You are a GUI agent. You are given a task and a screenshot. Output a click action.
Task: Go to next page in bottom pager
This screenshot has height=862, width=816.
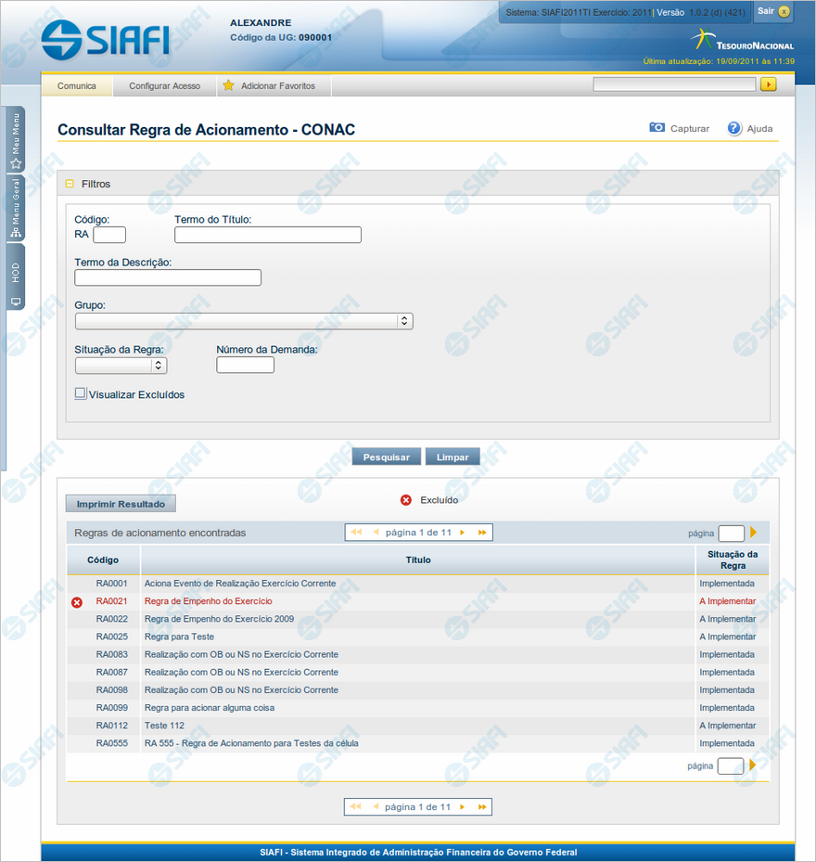(461, 807)
